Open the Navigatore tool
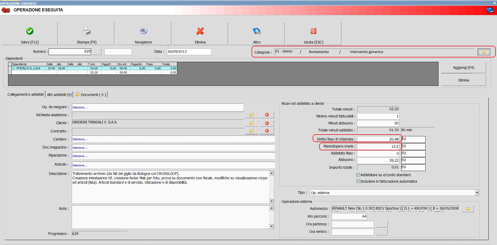 click(x=143, y=34)
